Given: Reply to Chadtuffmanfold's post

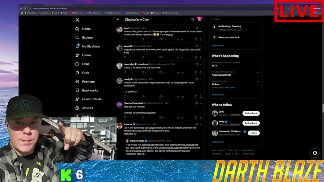Looking at the screenshot, I should coord(125,118).
